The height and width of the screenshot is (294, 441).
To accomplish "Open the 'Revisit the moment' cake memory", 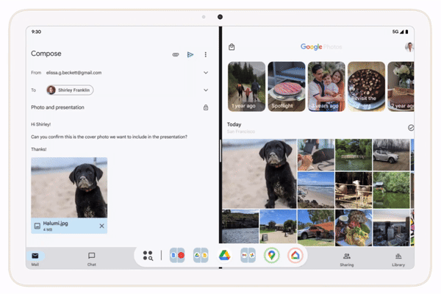I will (x=366, y=87).
